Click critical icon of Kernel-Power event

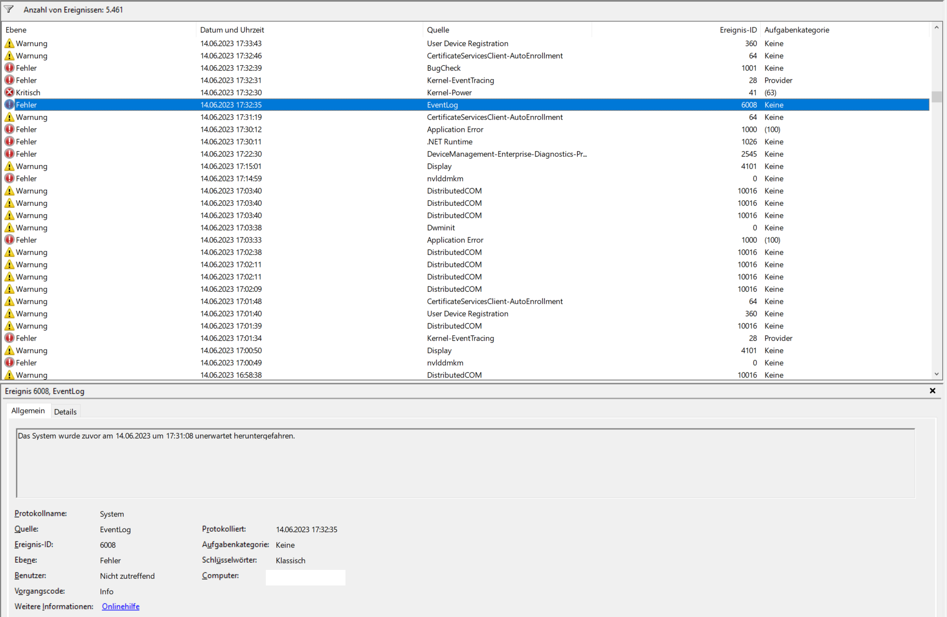point(9,93)
